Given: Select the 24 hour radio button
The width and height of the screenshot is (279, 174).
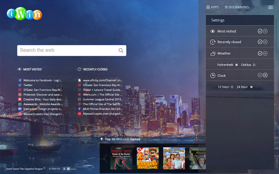Looking at the screenshot, I should [x=251, y=87].
